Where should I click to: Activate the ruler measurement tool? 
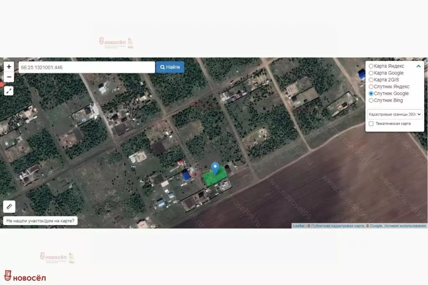click(x=9, y=206)
